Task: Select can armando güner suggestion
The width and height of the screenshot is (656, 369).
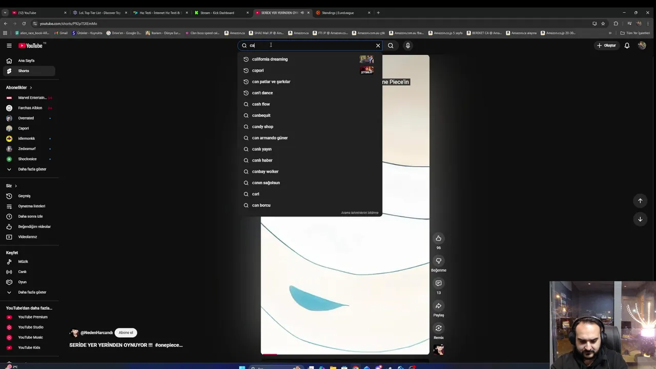Action: click(x=310, y=138)
